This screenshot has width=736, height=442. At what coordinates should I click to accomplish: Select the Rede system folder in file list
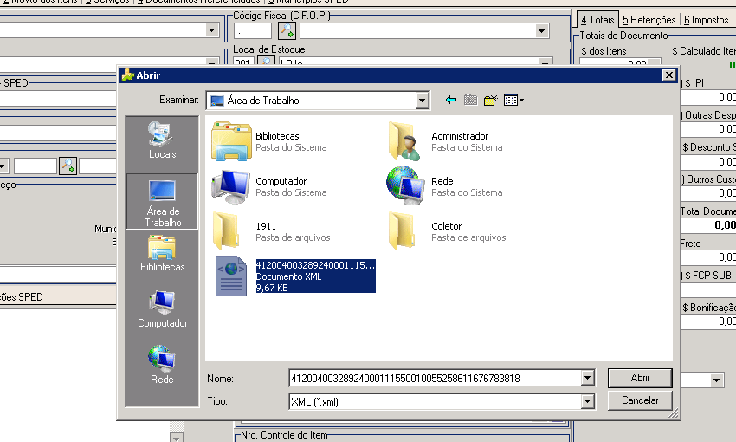coord(445,186)
